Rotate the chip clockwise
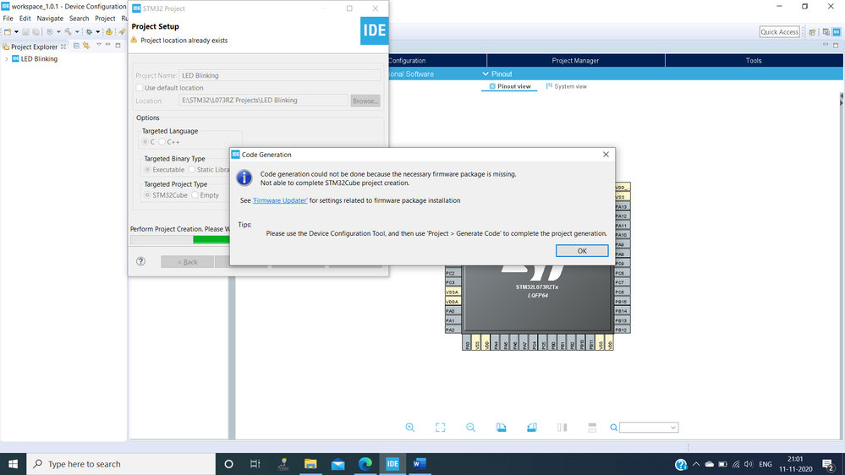 [502, 427]
